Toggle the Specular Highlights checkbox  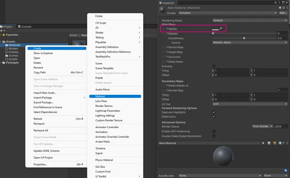point(214,112)
